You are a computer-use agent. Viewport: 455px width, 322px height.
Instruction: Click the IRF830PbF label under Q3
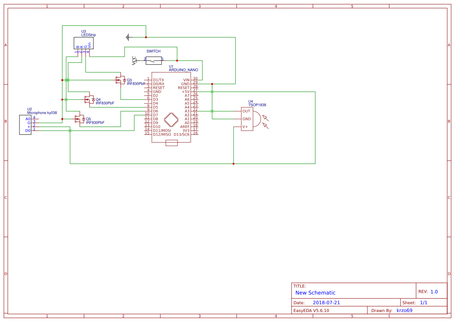tap(136, 84)
